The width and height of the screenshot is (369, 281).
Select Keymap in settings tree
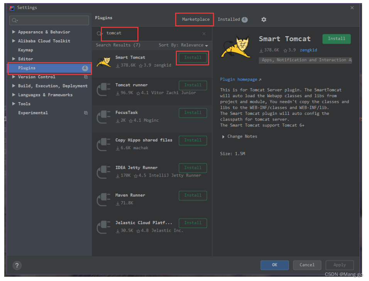coord(25,50)
